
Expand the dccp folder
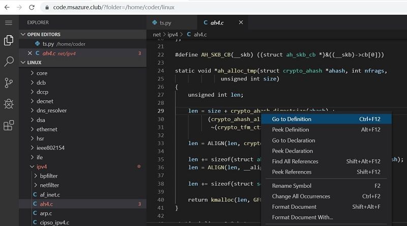pyautogui.click(x=32, y=92)
